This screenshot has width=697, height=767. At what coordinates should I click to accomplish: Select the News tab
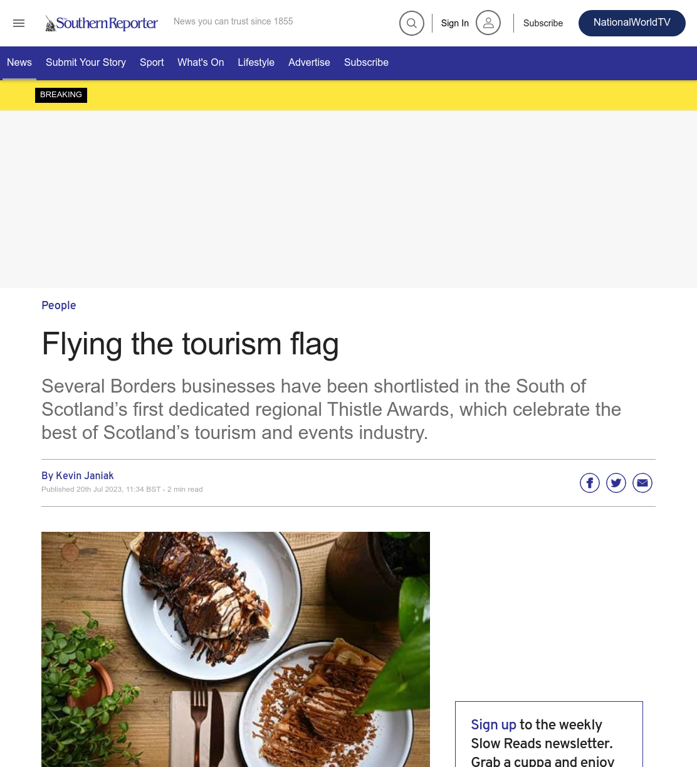pyautogui.click(x=19, y=63)
